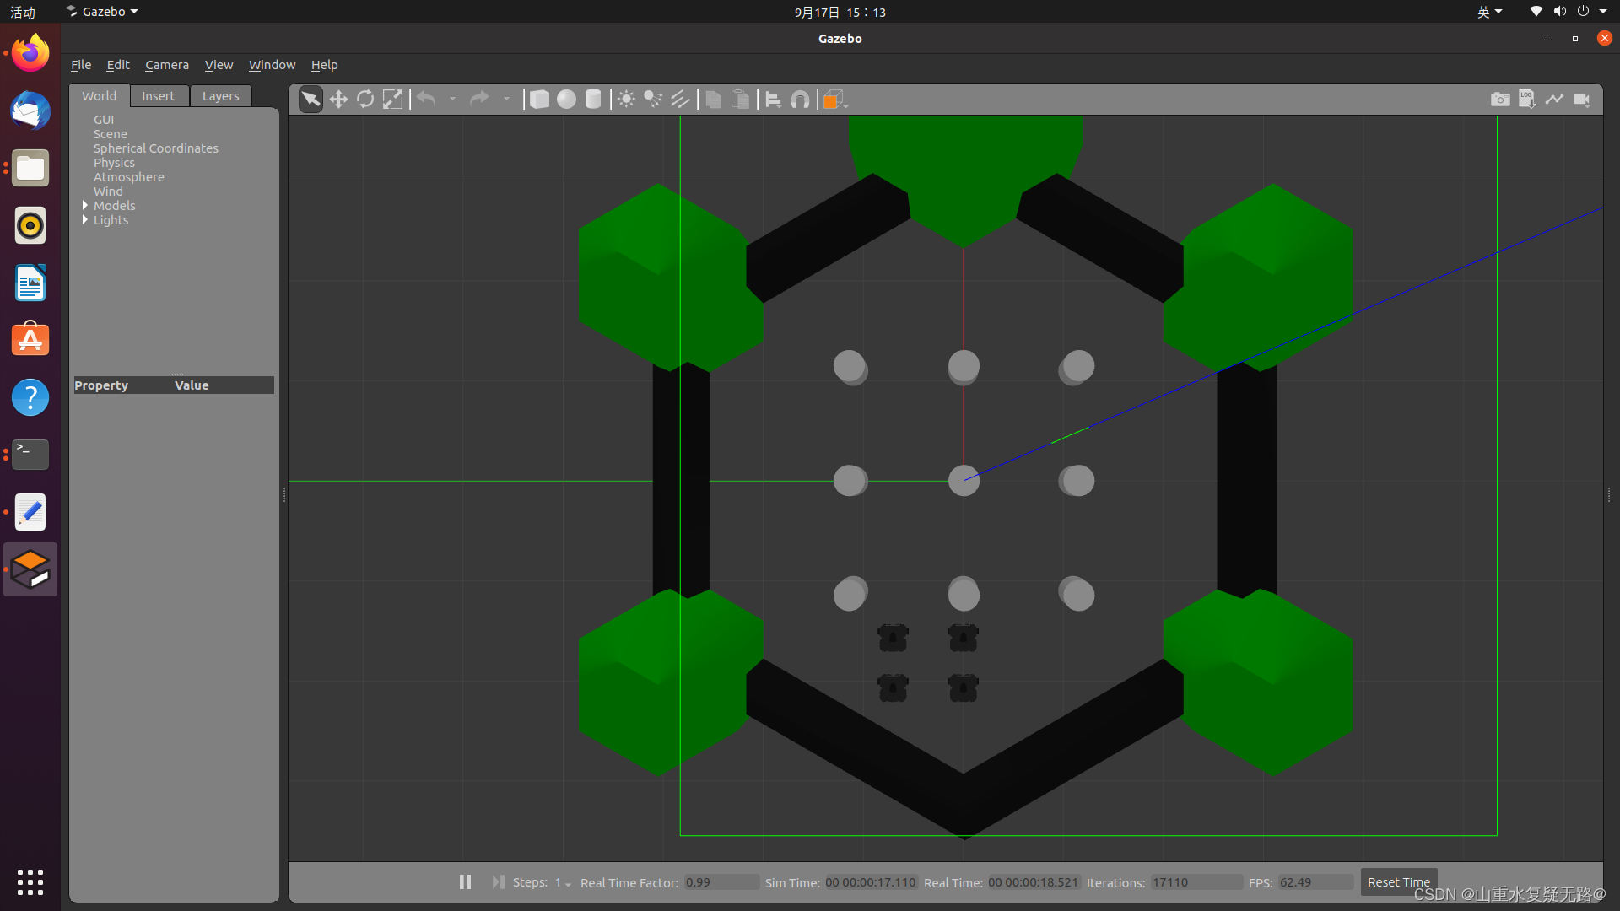Insert a box shape
This screenshot has height=911, width=1620.
coord(539,100)
